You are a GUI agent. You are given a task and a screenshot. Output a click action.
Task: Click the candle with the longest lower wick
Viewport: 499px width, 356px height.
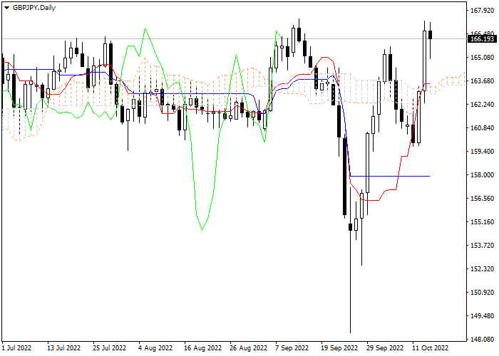pos(351,227)
